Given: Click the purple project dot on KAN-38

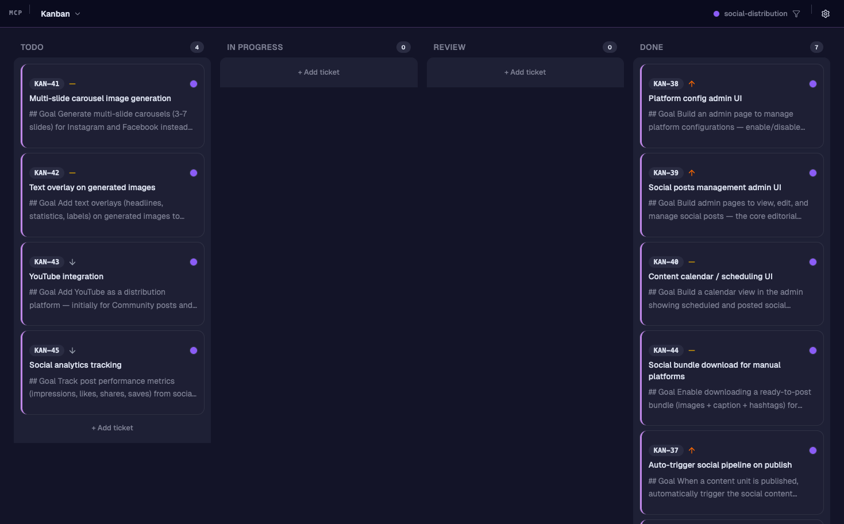Looking at the screenshot, I should tap(813, 84).
